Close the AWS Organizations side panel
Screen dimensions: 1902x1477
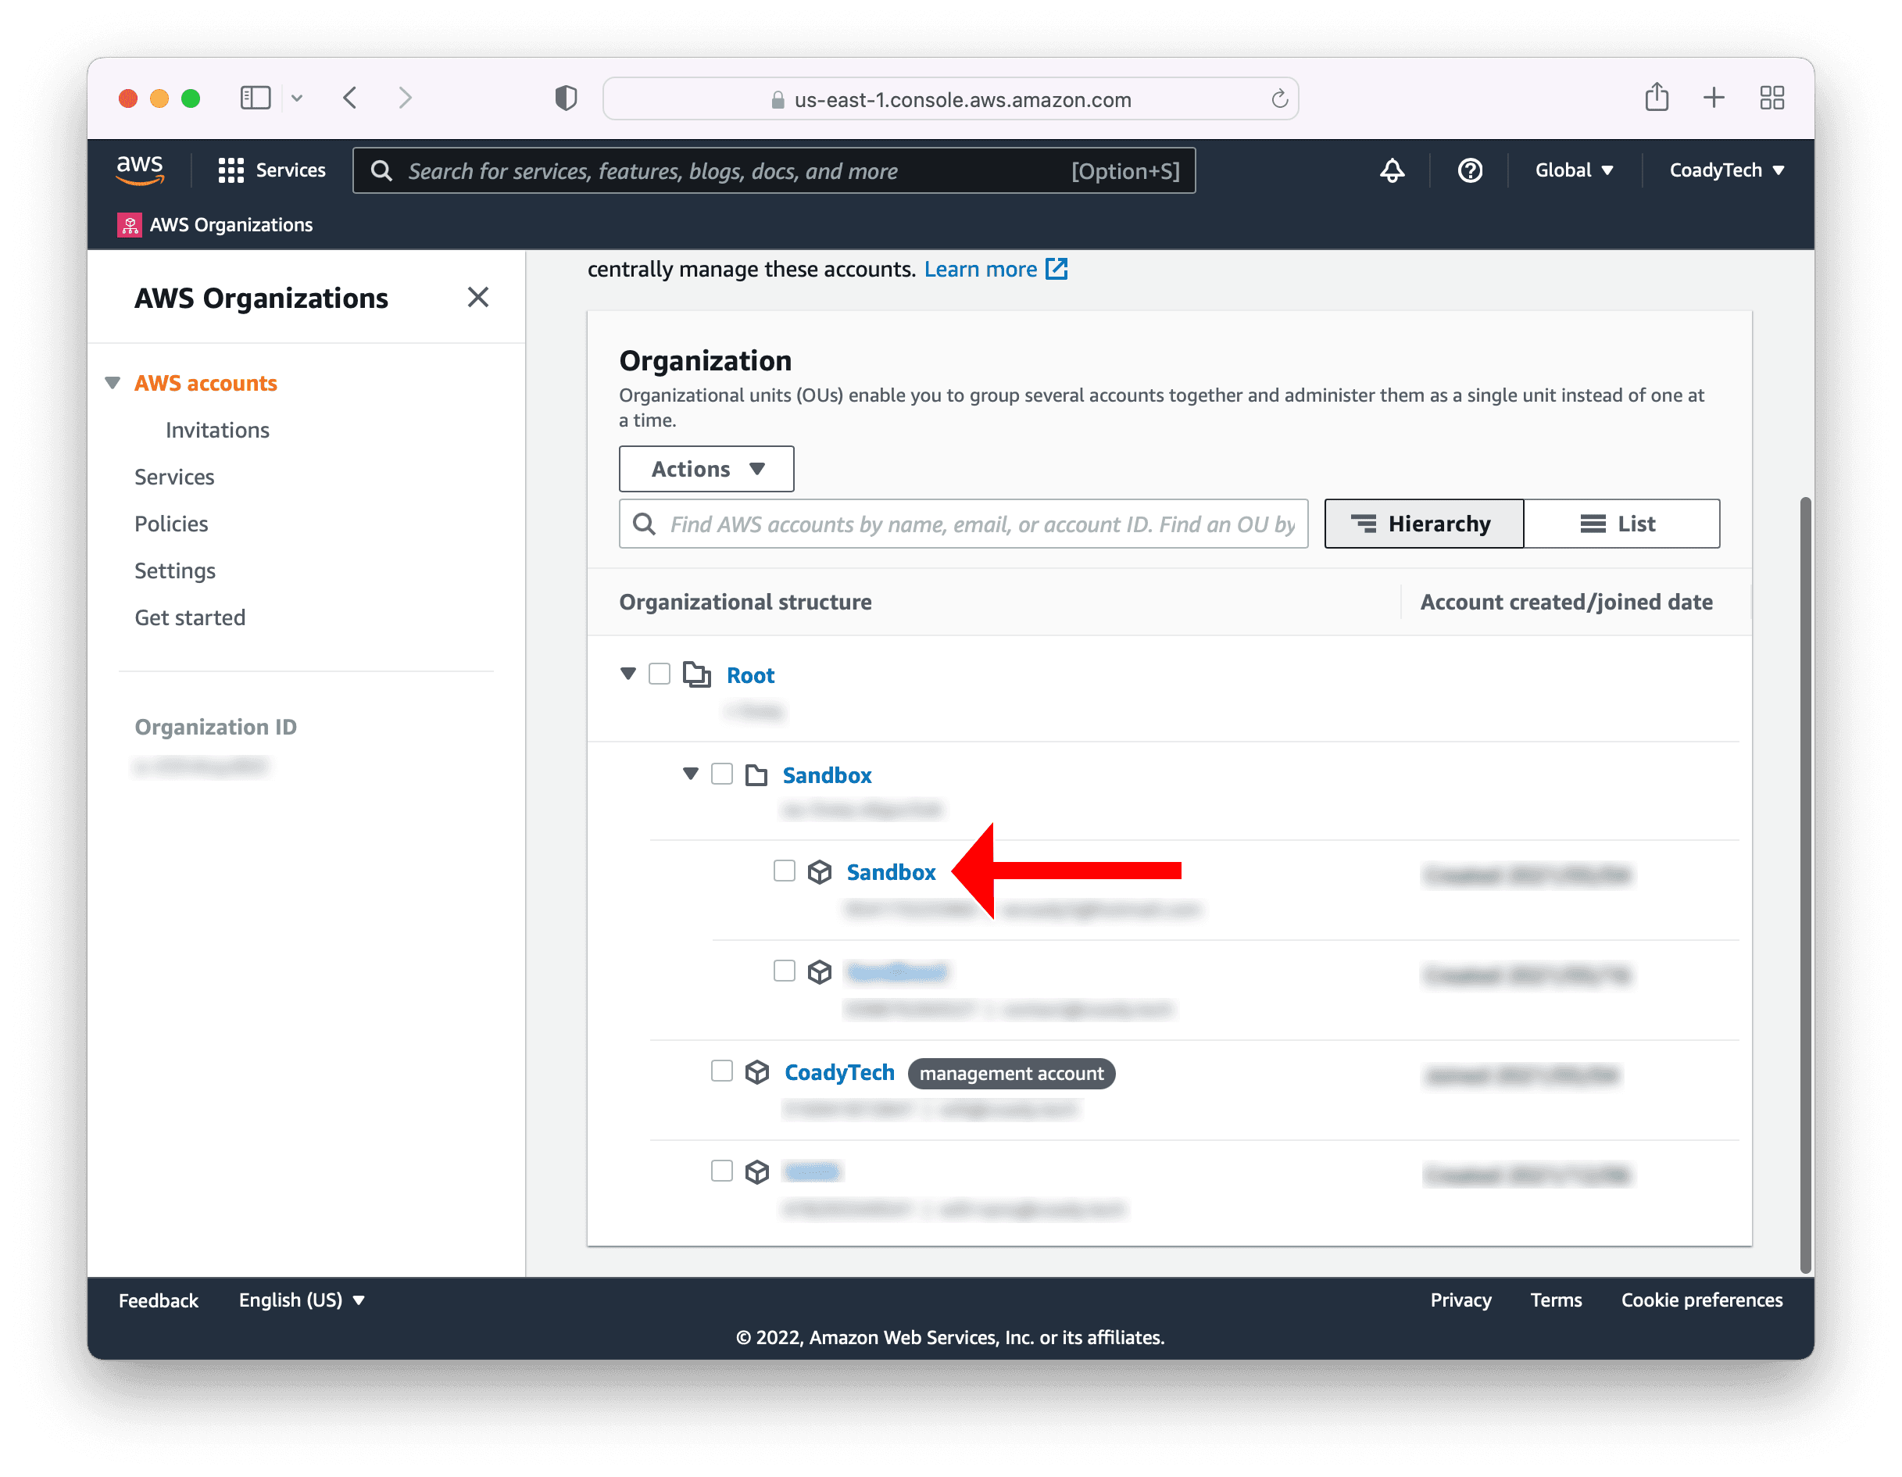pyautogui.click(x=478, y=297)
